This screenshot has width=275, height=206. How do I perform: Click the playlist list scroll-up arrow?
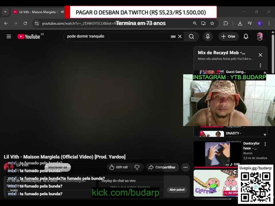(x=265, y=72)
